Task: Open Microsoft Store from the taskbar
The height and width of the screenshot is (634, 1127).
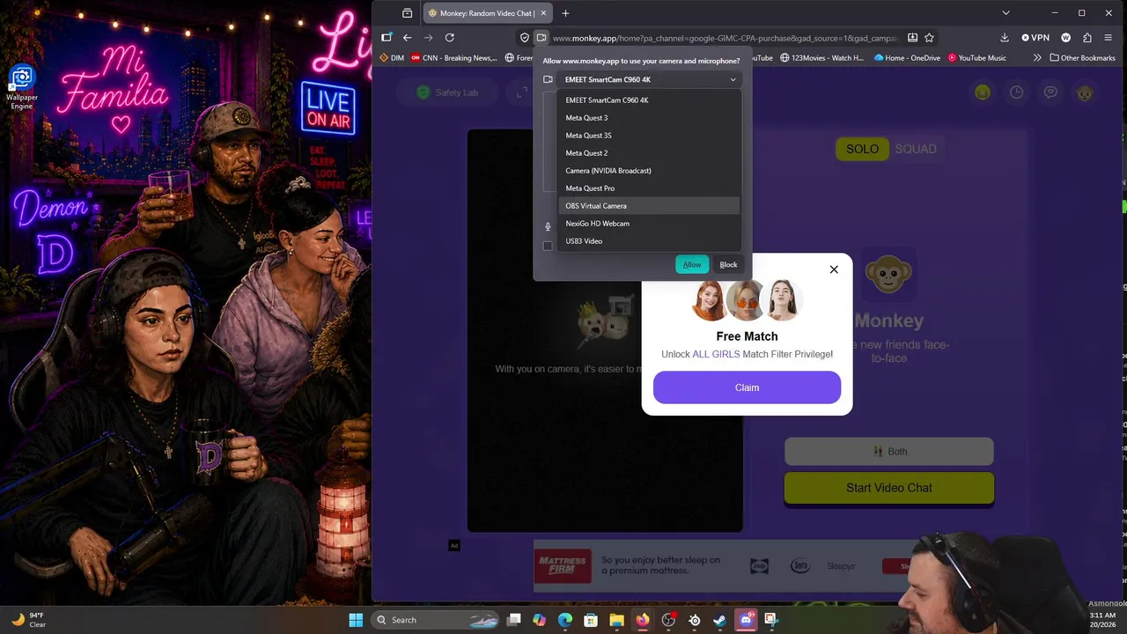Action: point(591,620)
